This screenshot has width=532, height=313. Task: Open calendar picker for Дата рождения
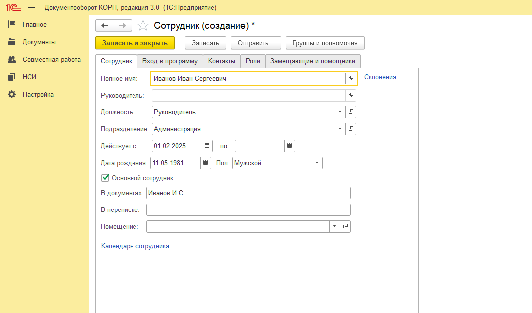206,163
